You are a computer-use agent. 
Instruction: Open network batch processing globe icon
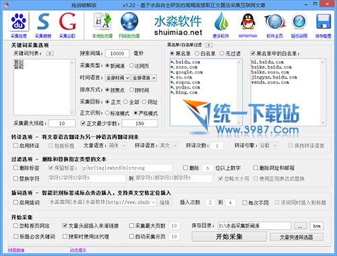129,22
